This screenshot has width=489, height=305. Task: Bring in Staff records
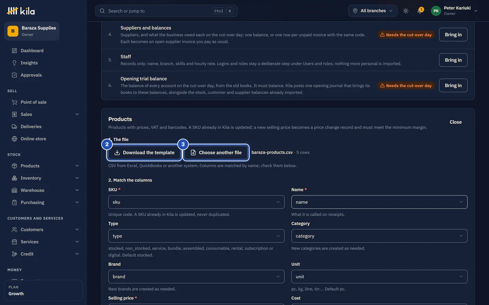coord(453,60)
